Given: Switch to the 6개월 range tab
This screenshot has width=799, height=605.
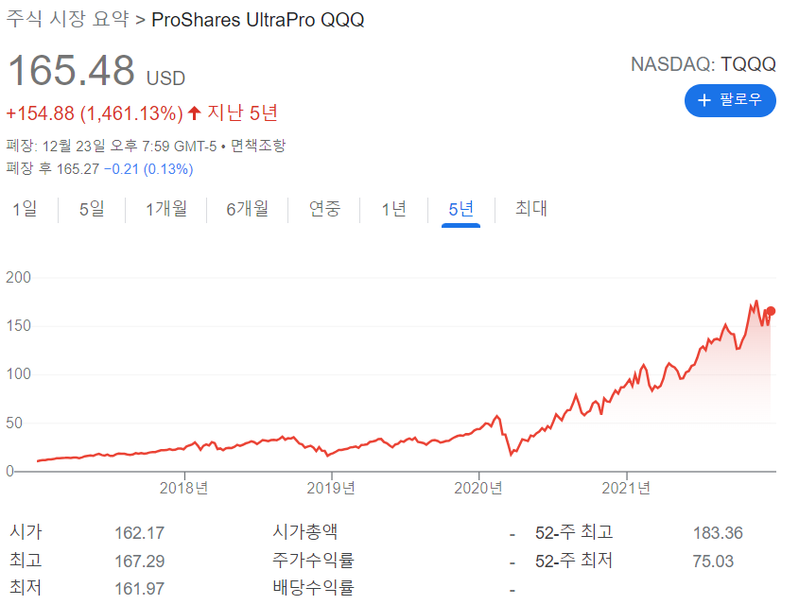Looking at the screenshot, I should point(247,209).
